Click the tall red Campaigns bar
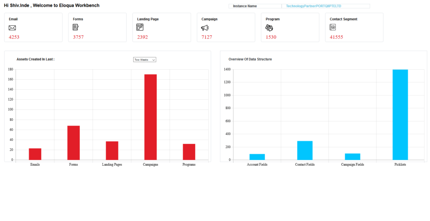Viewport: 430px width, 221px height. pos(151,117)
